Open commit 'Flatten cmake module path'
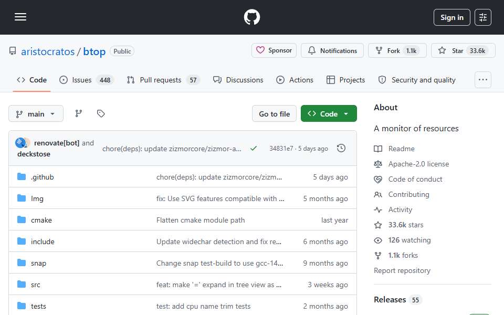The height and width of the screenshot is (315, 504). pyautogui.click(x=201, y=220)
